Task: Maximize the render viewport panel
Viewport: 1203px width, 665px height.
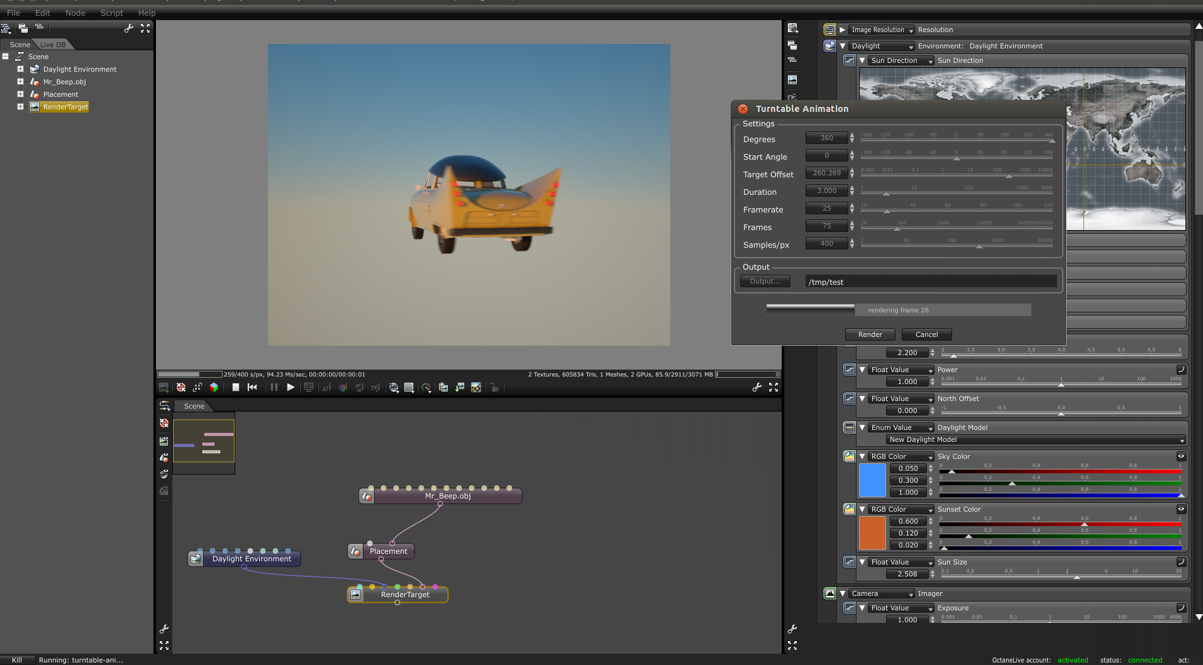Action: click(773, 388)
